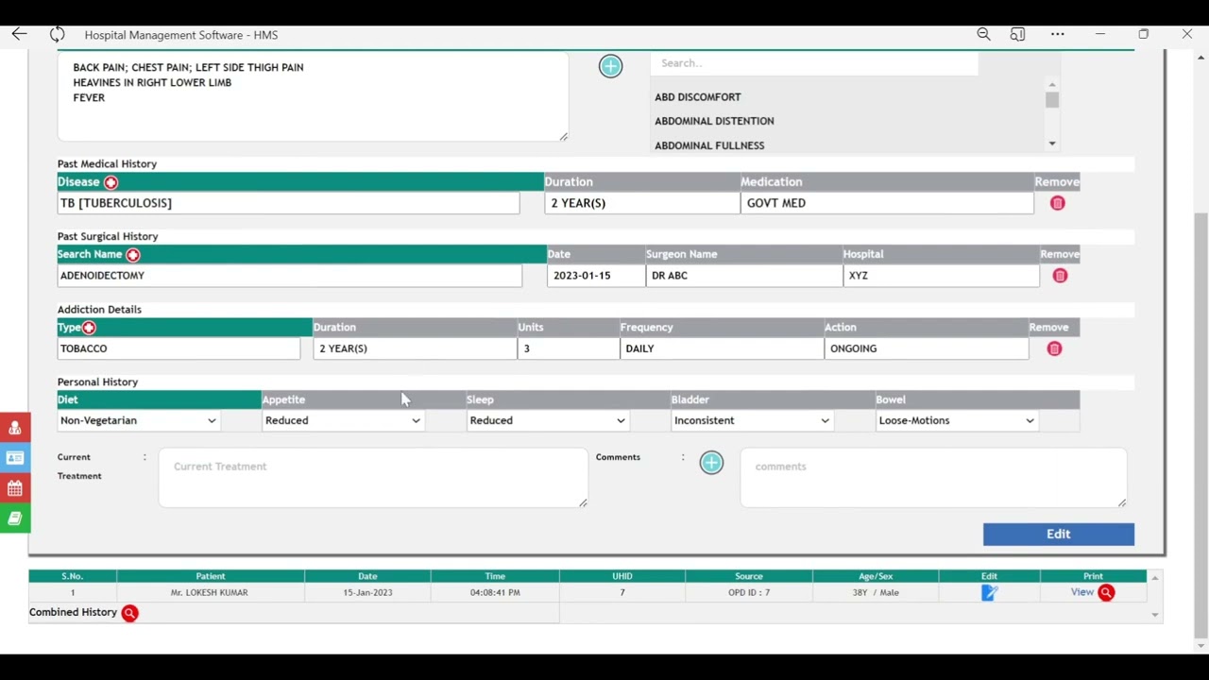The width and height of the screenshot is (1209, 680).
Task: Click the 15-Jan-2023 date cell
Action: pyautogui.click(x=367, y=592)
